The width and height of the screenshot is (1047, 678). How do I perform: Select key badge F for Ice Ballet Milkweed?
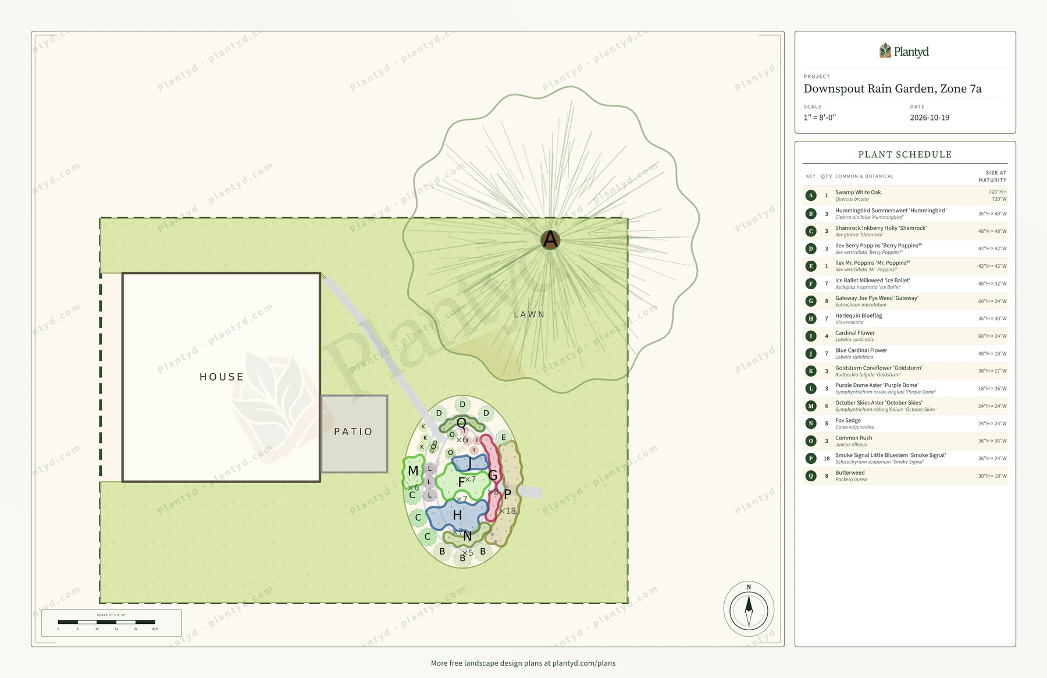(x=811, y=283)
